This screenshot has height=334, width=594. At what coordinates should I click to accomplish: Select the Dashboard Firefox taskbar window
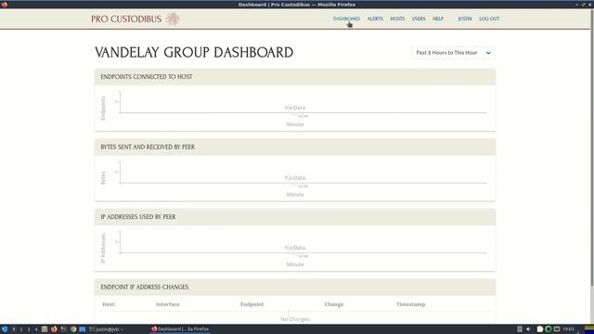[x=180, y=329]
